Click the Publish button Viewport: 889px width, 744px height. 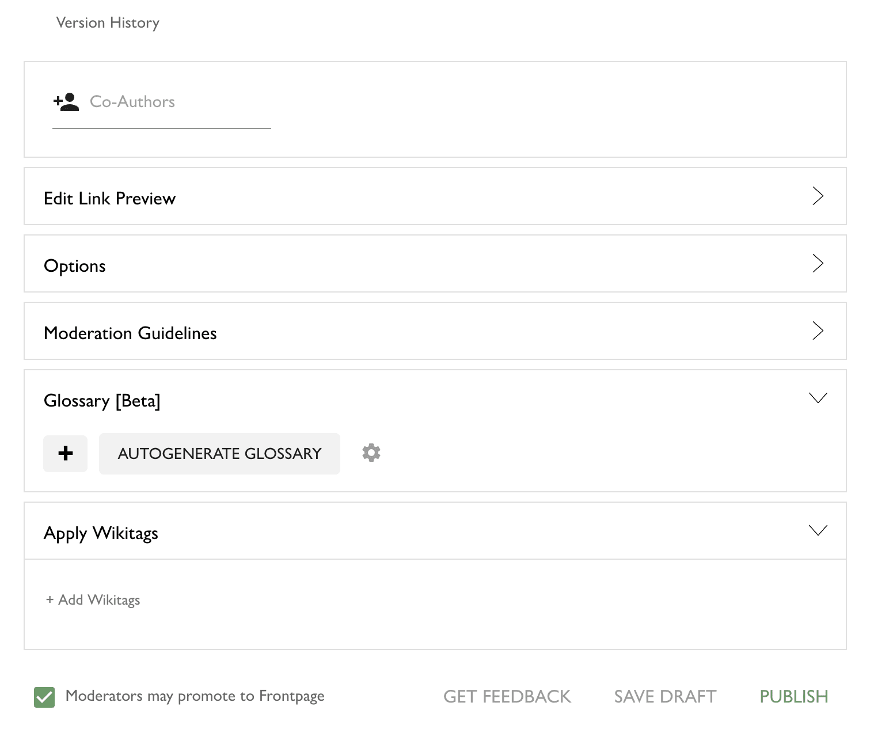(x=793, y=697)
